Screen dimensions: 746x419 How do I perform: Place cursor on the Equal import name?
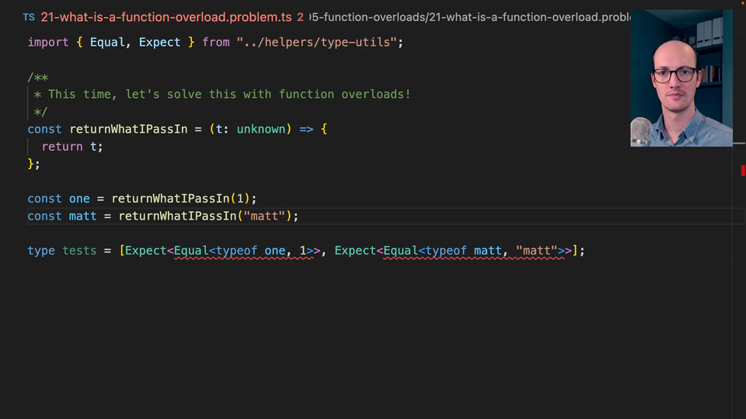(107, 42)
